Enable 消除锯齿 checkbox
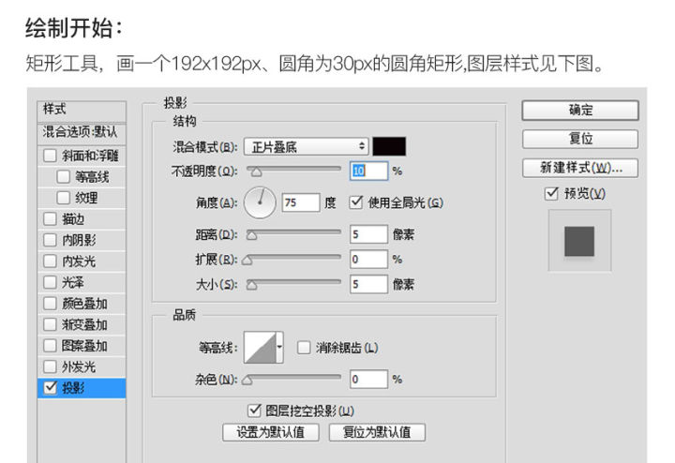This screenshot has width=675, height=463. click(x=303, y=347)
